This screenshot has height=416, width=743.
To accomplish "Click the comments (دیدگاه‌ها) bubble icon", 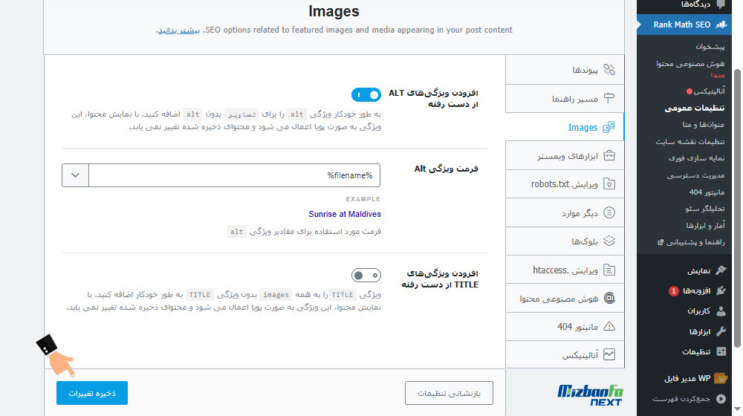I will (x=721, y=4).
